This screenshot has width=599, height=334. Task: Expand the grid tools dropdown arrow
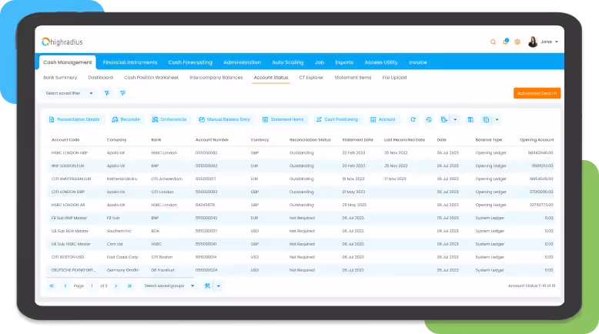click(219, 286)
